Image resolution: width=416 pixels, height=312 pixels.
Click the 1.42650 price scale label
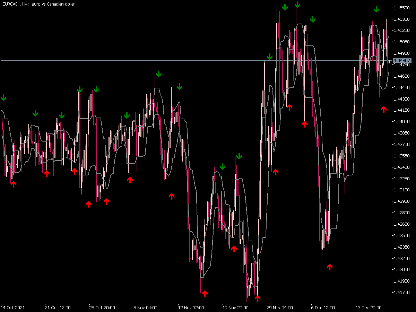pyautogui.click(x=402, y=224)
